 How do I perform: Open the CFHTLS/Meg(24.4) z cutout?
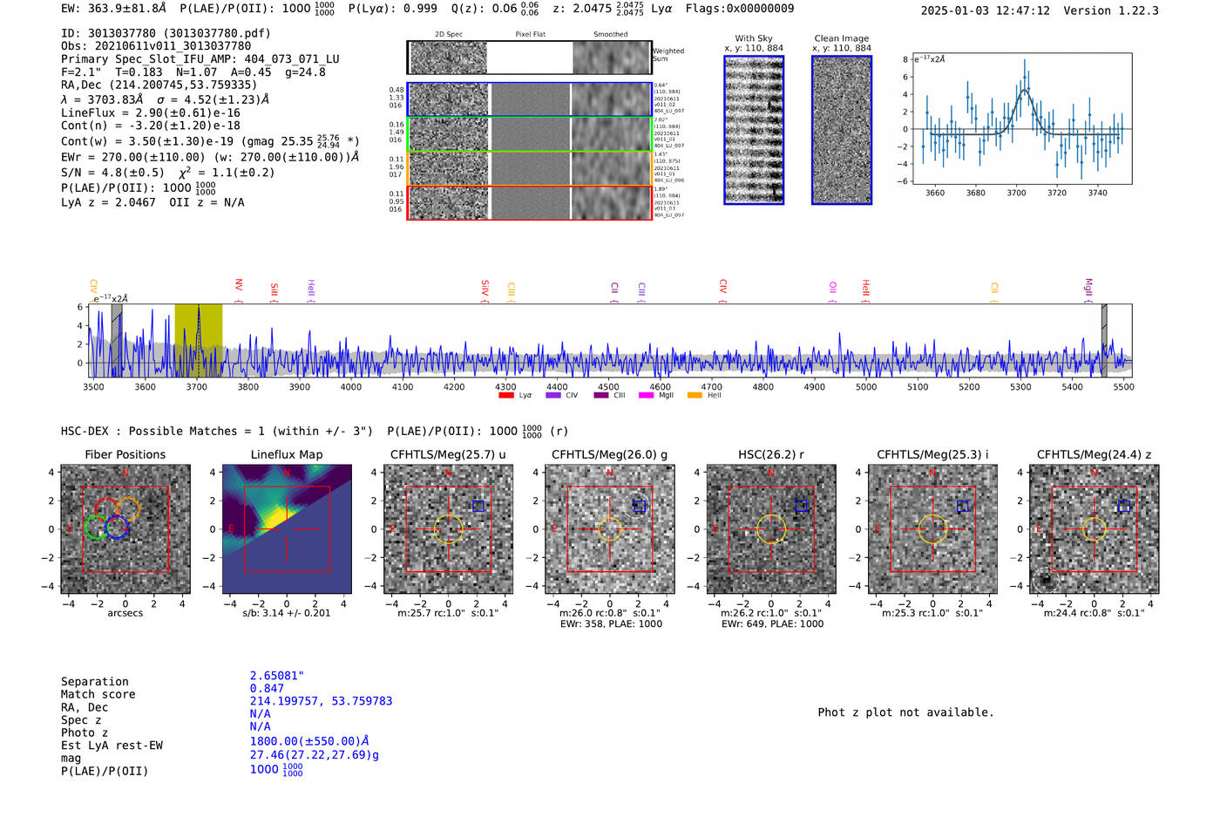tap(1095, 529)
